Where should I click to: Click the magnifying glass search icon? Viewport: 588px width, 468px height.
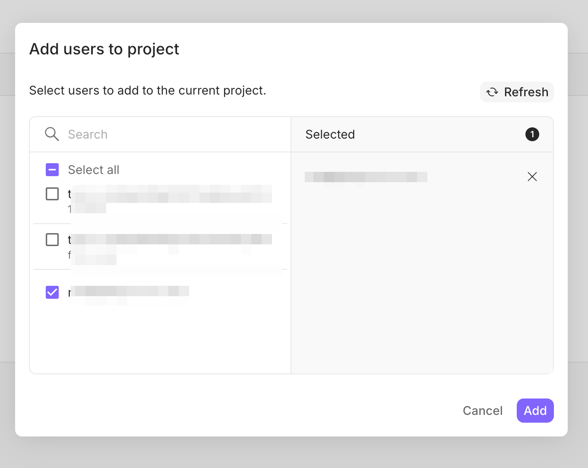(x=52, y=134)
